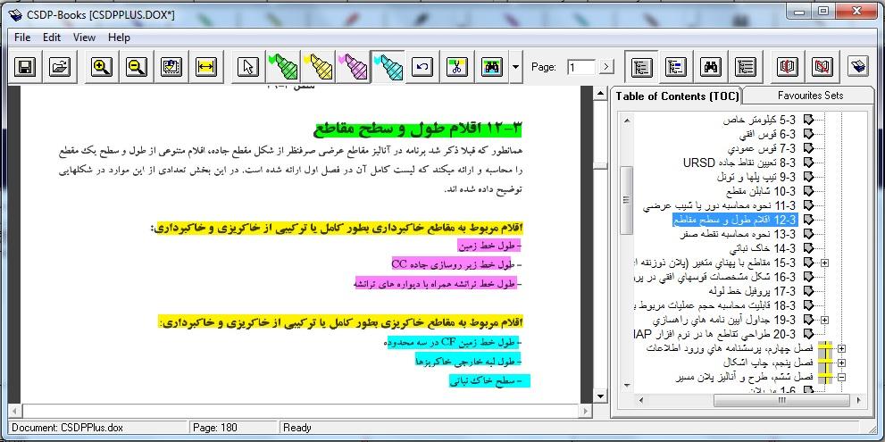Click the fit width arrows icon
The height and width of the screenshot is (442, 885).
[206, 67]
